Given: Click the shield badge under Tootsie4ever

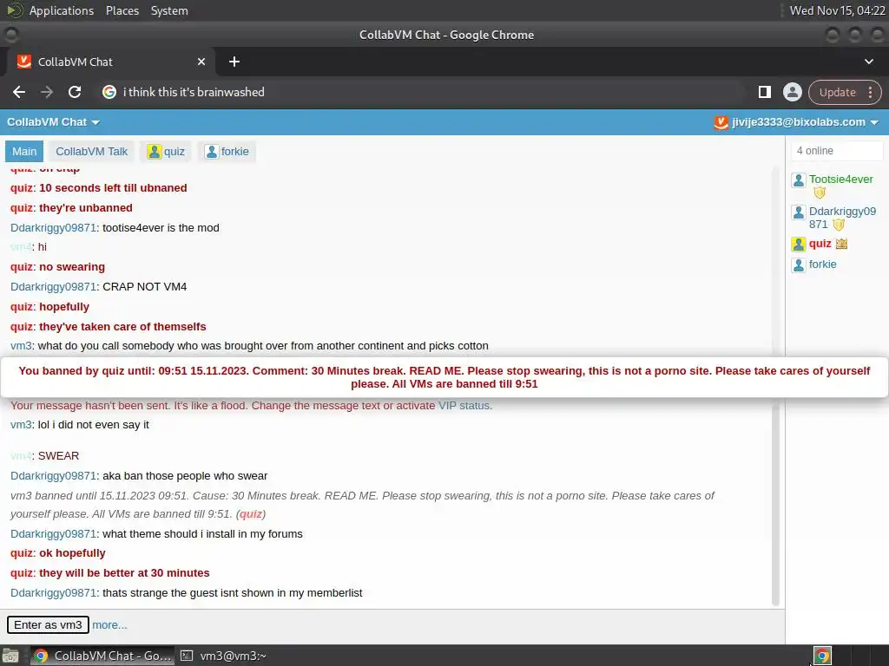Looking at the screenshot, I should click(x=820, y=193).
